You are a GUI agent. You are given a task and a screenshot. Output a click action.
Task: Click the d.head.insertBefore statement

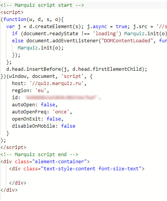click(x=77, y=69)
